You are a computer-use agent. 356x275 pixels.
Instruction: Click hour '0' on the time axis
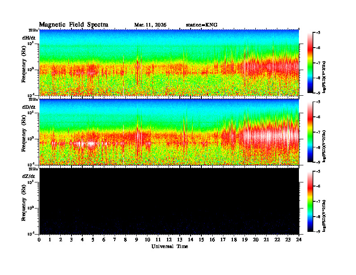tap(39, 240)
